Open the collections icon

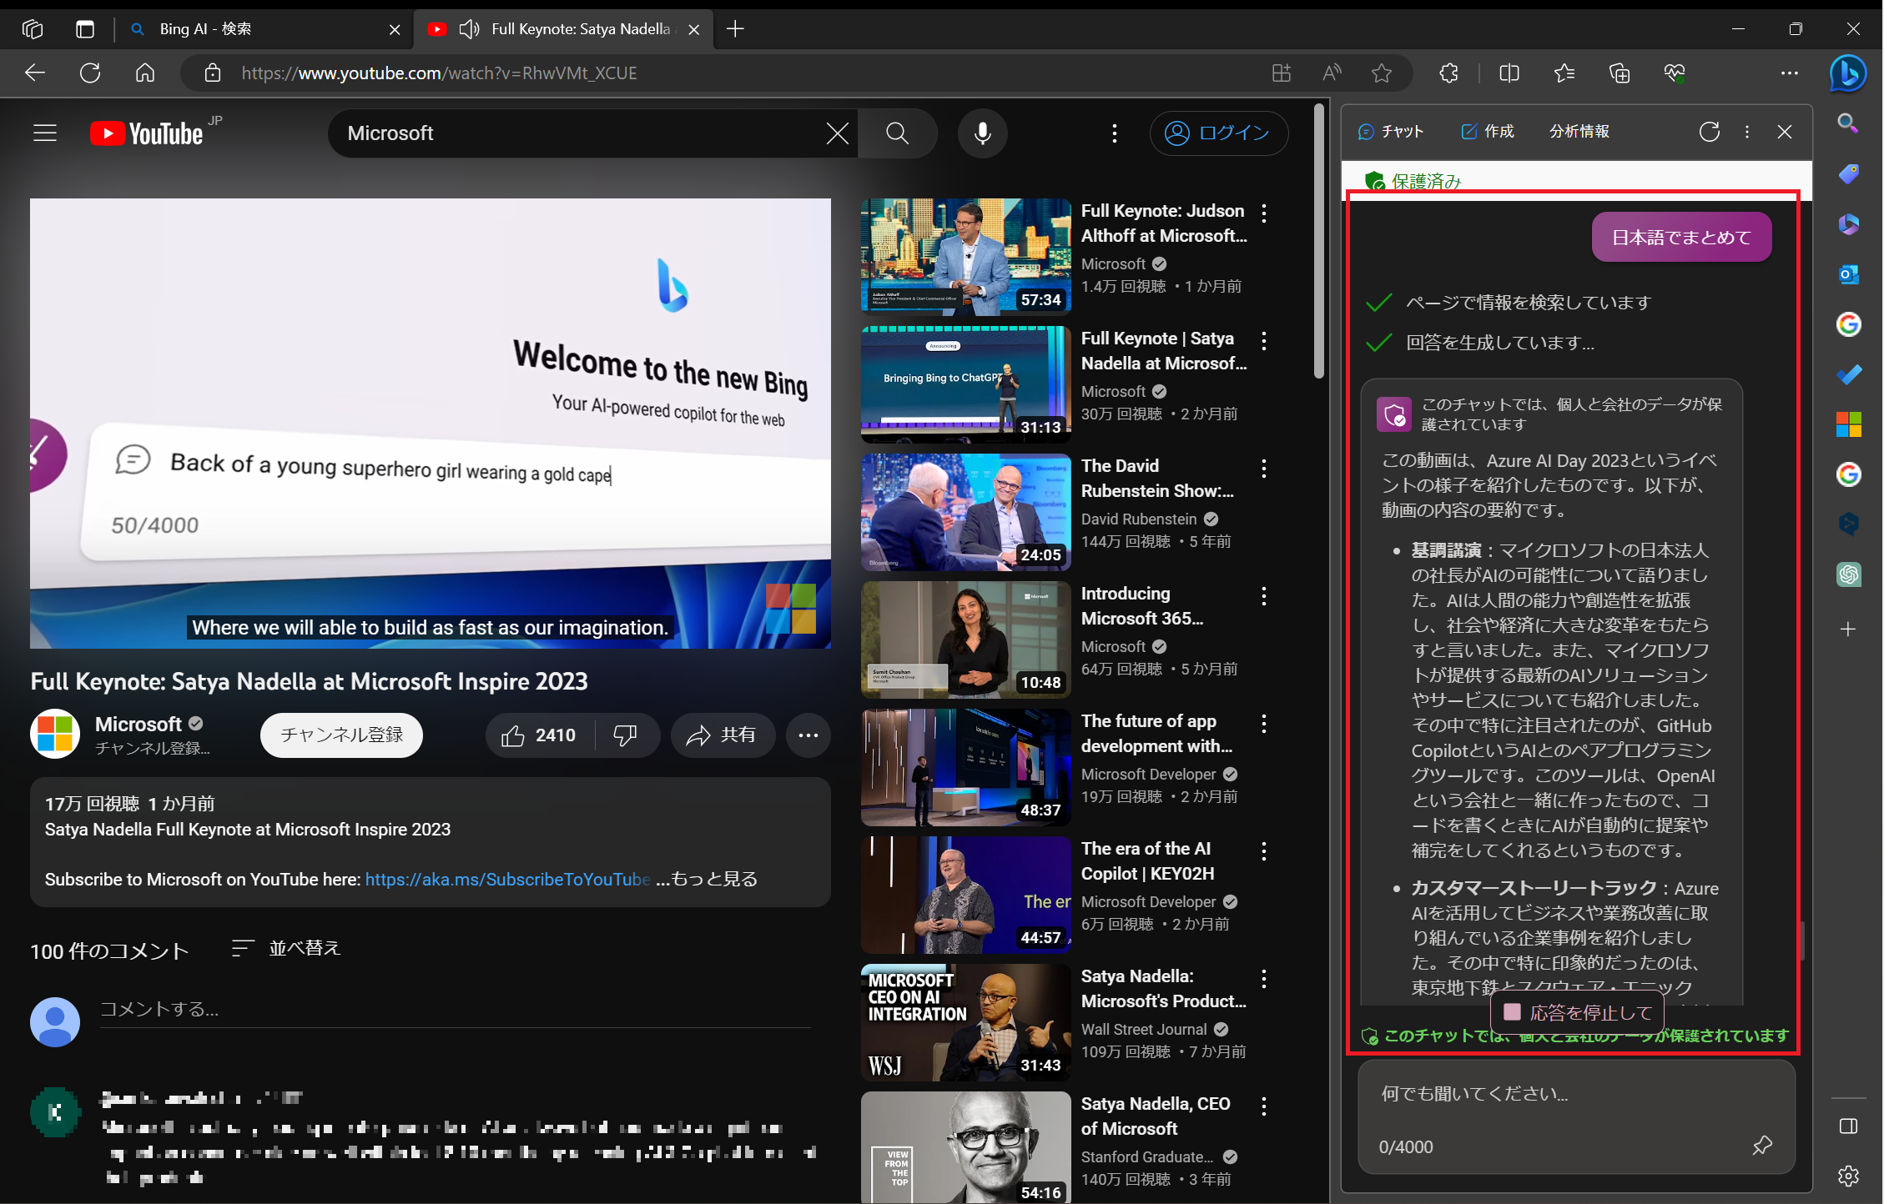tap(1620, 73)
